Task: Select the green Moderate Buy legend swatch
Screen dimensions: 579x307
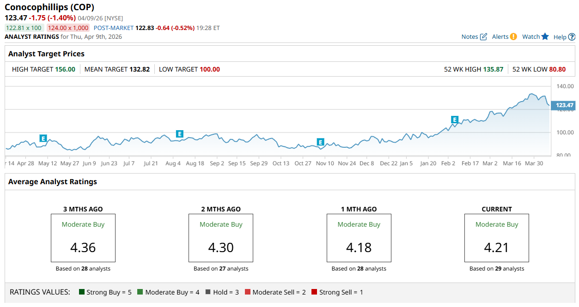Action: pyautogui.click(x=141, y=292)
